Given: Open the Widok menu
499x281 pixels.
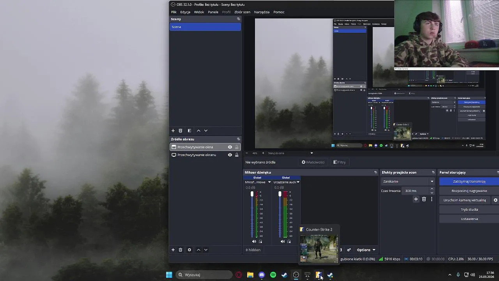Looking at the screenshot, I should (199, 12).
